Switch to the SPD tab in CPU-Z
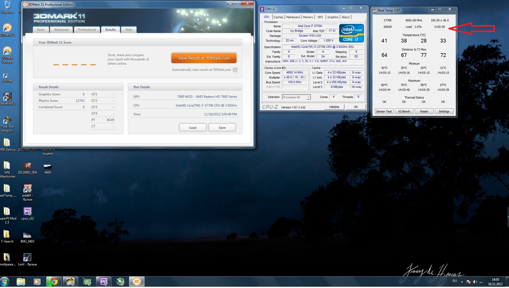509x288 pixels. 320,17
